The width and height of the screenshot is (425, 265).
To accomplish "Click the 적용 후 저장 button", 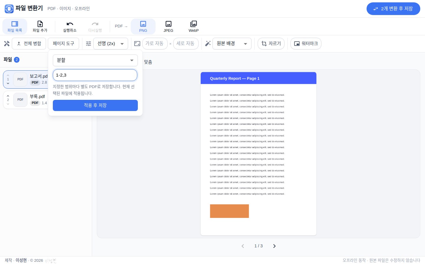I will pos(95,105).
